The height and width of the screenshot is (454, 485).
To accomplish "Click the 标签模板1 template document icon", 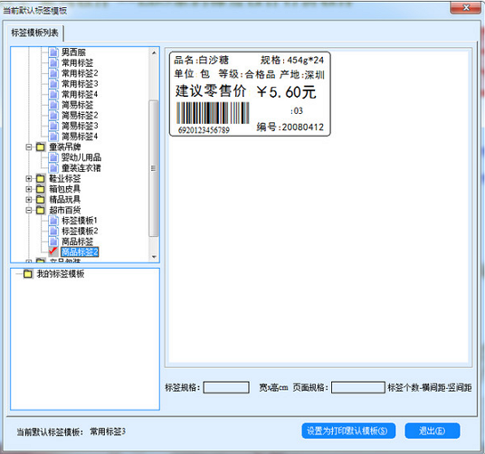I will (53, 221).
